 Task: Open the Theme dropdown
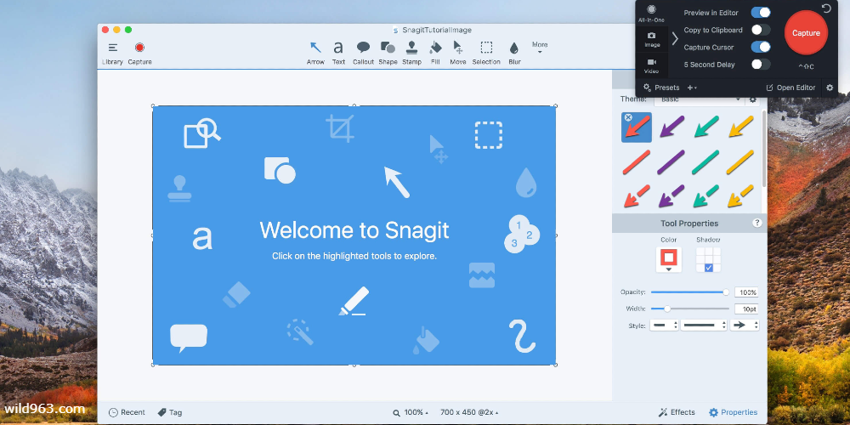click(699, 99)
